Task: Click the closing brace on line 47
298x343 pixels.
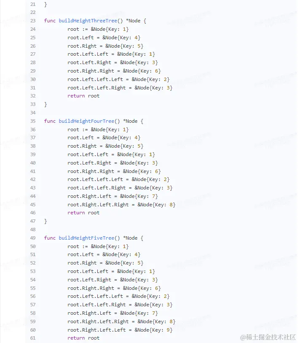Action: (46, 221)
